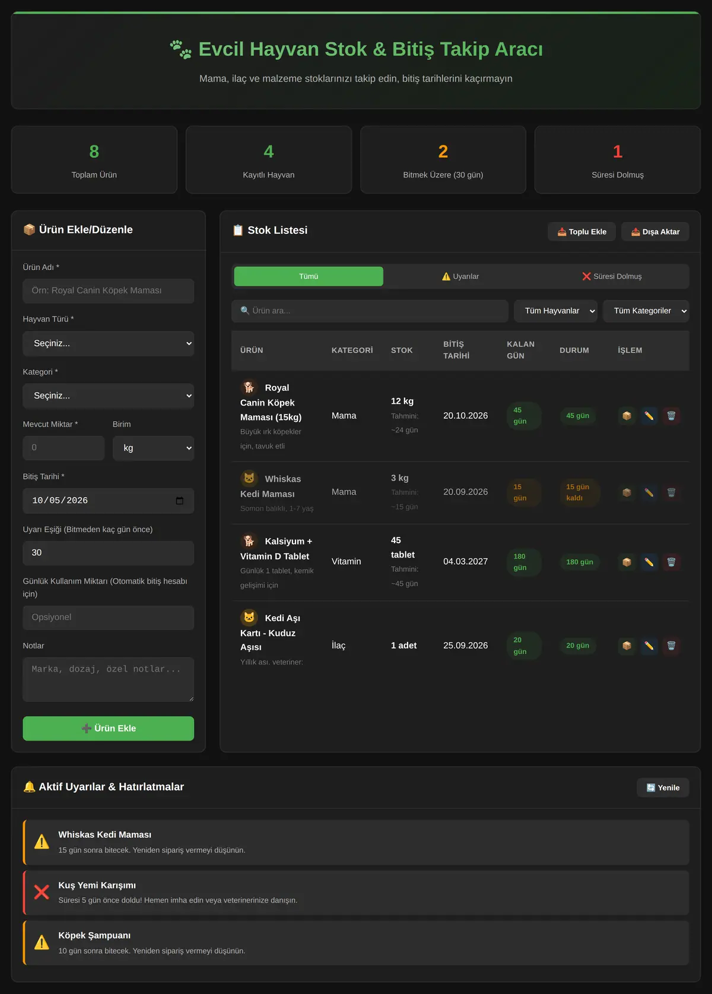Click the box stock icon for Kalsiyum row
Viewport: 712px width, 994px height.
627,562
